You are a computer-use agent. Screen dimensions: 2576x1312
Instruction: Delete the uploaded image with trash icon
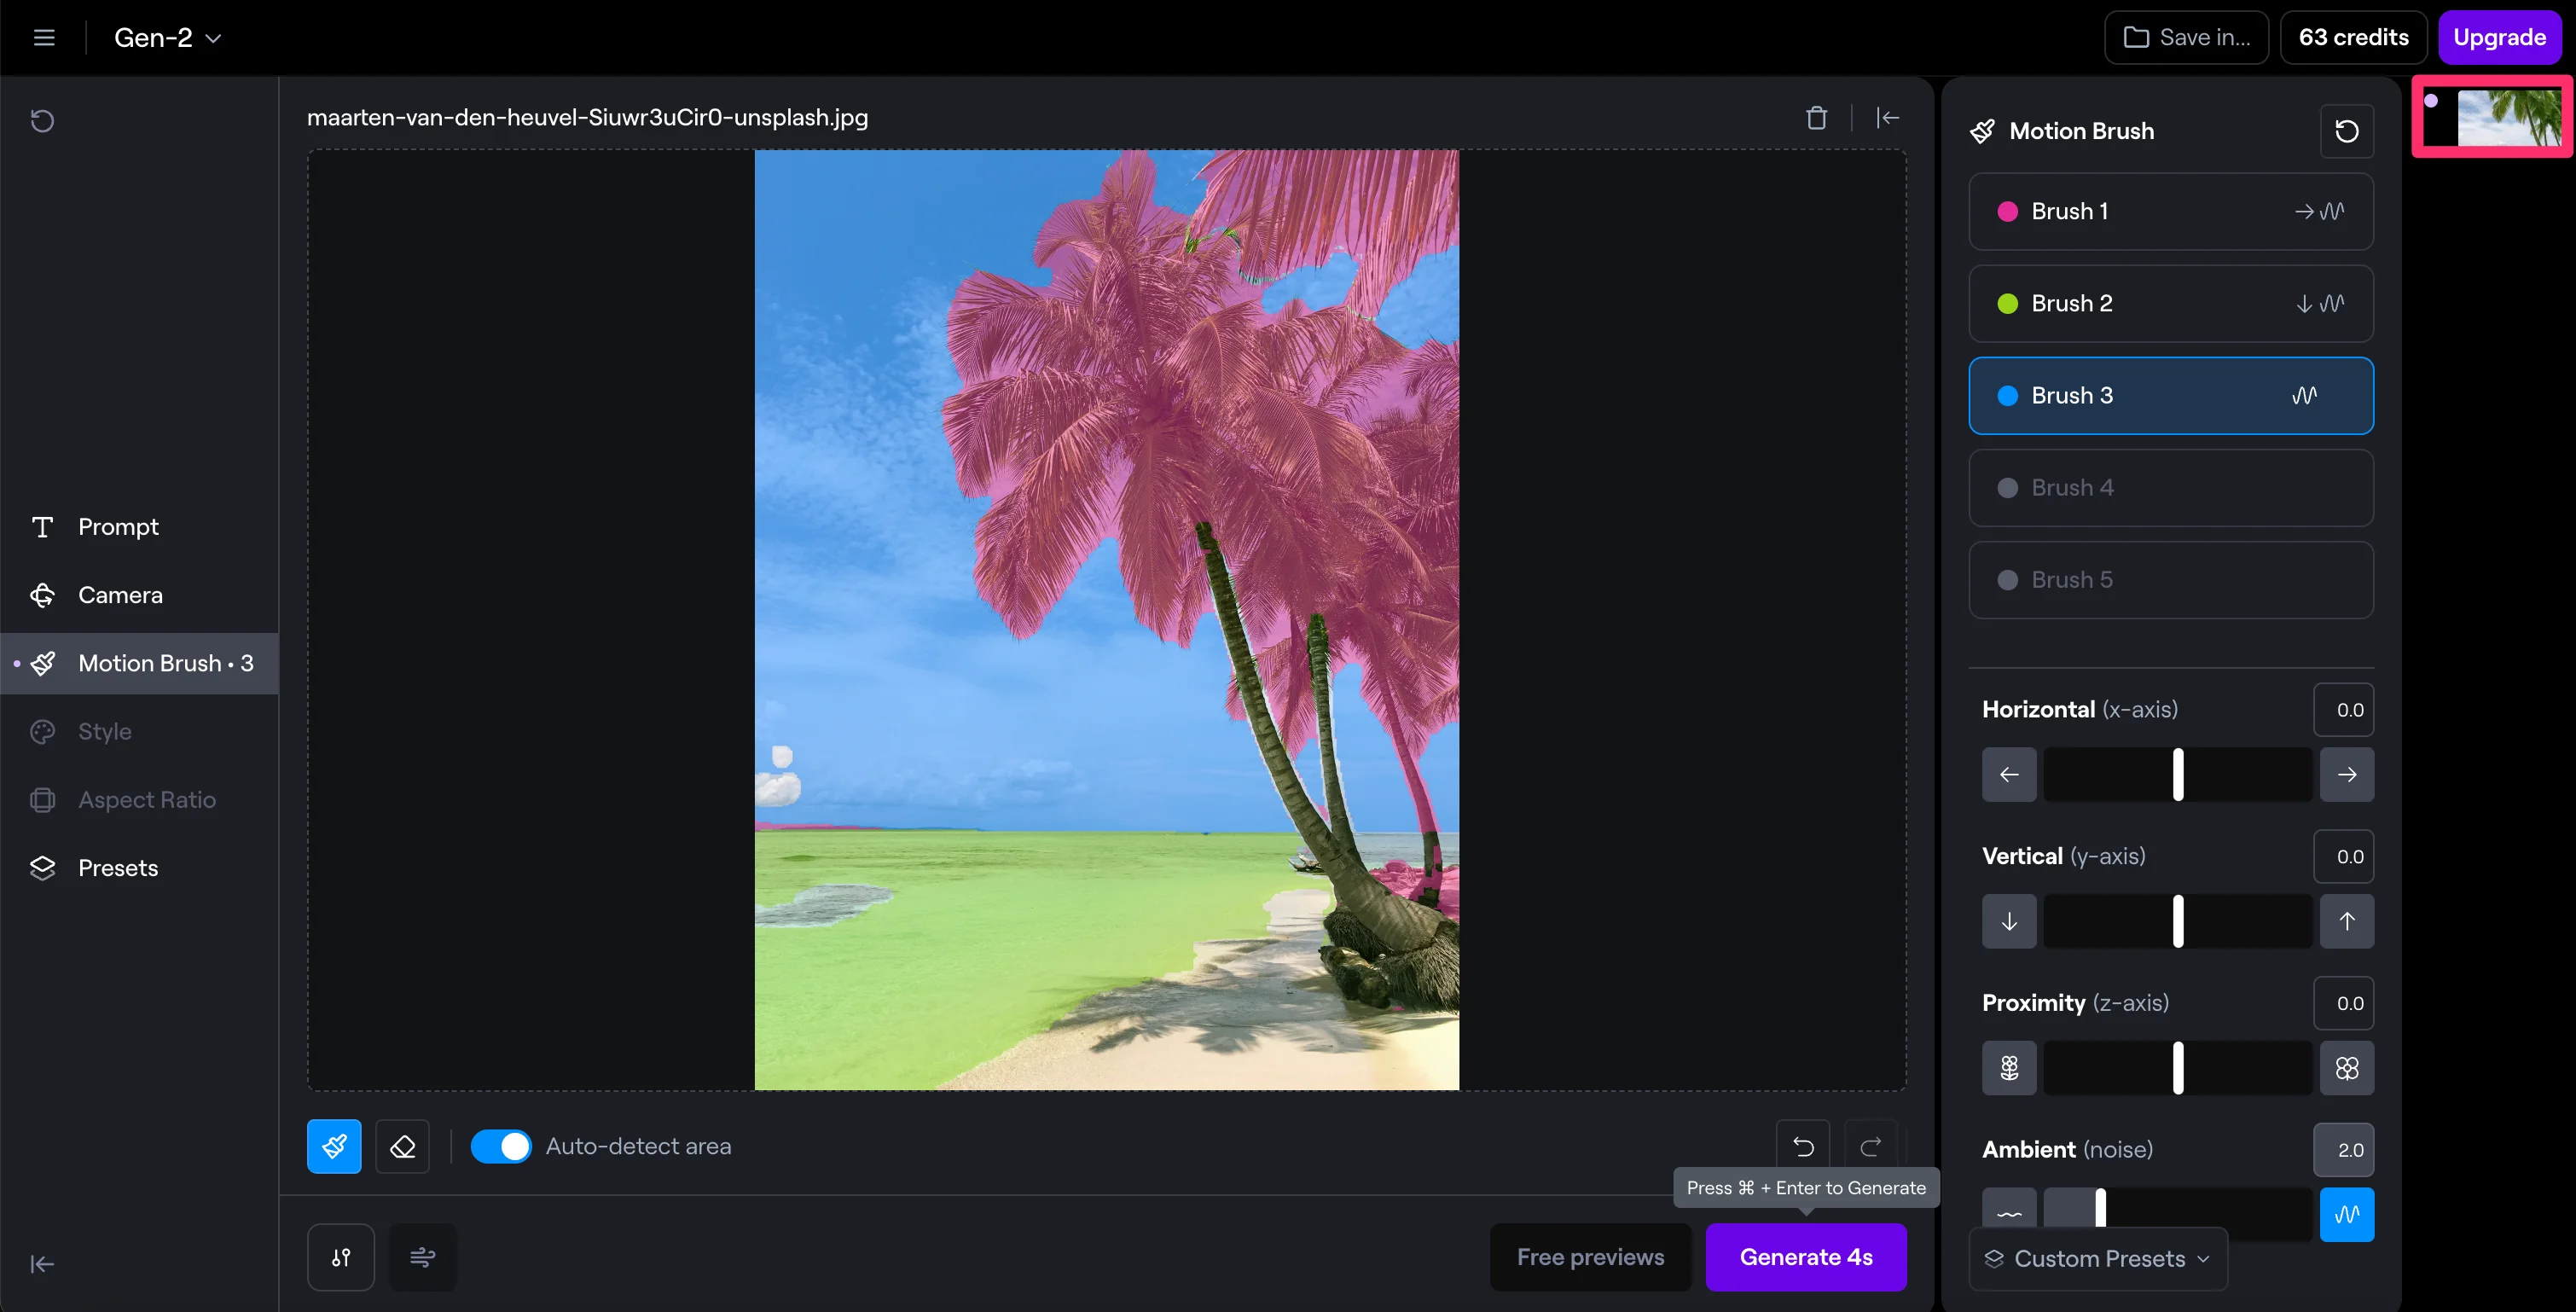1816,118
